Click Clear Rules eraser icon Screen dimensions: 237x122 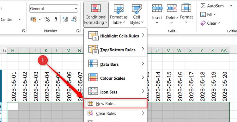(x=91, y=113)
